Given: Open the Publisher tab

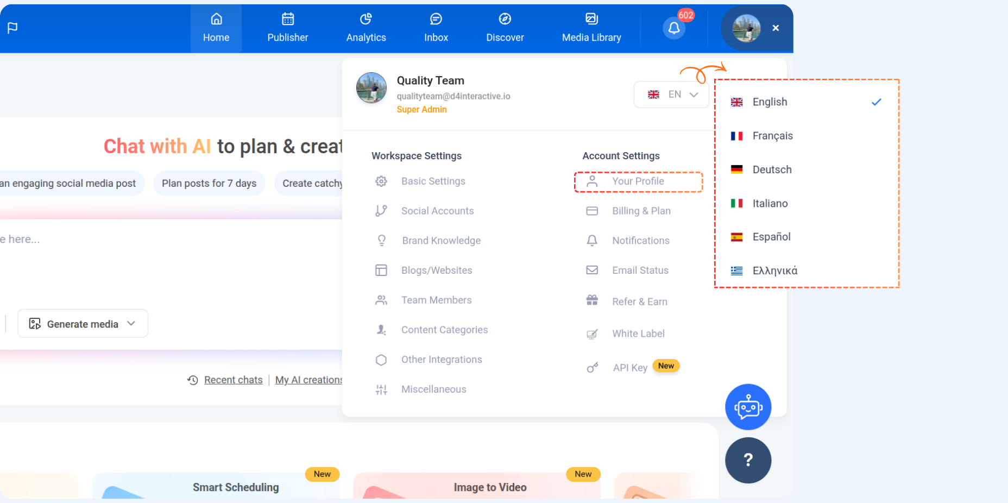Looking at the screenshot, I should click(288, 28).
